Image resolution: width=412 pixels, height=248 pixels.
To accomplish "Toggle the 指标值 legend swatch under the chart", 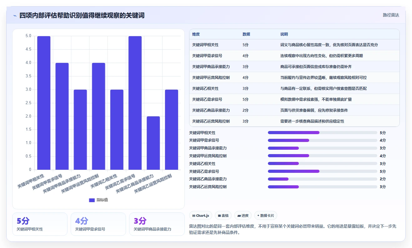I will pos(92,200).
